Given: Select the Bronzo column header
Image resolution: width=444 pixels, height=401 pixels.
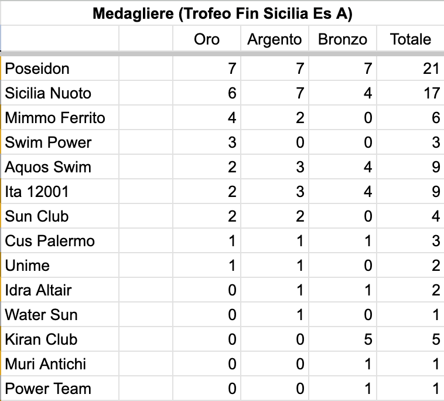Looking at the screenshot, I should [x=342, y=39].
